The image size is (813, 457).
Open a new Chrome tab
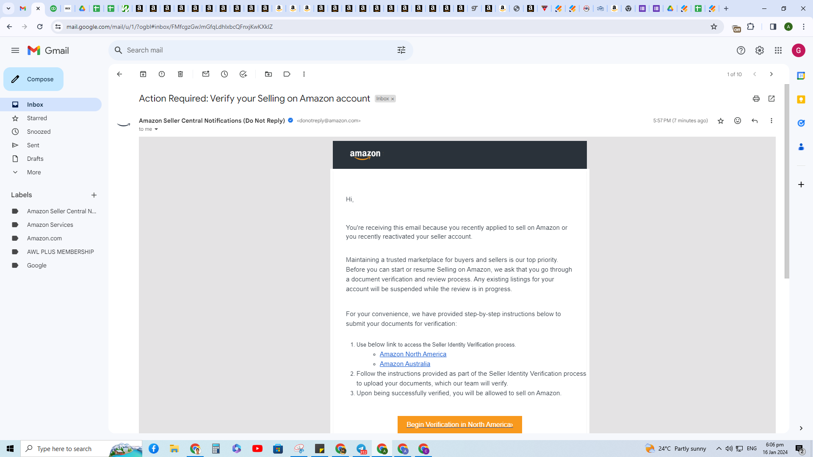726,8
